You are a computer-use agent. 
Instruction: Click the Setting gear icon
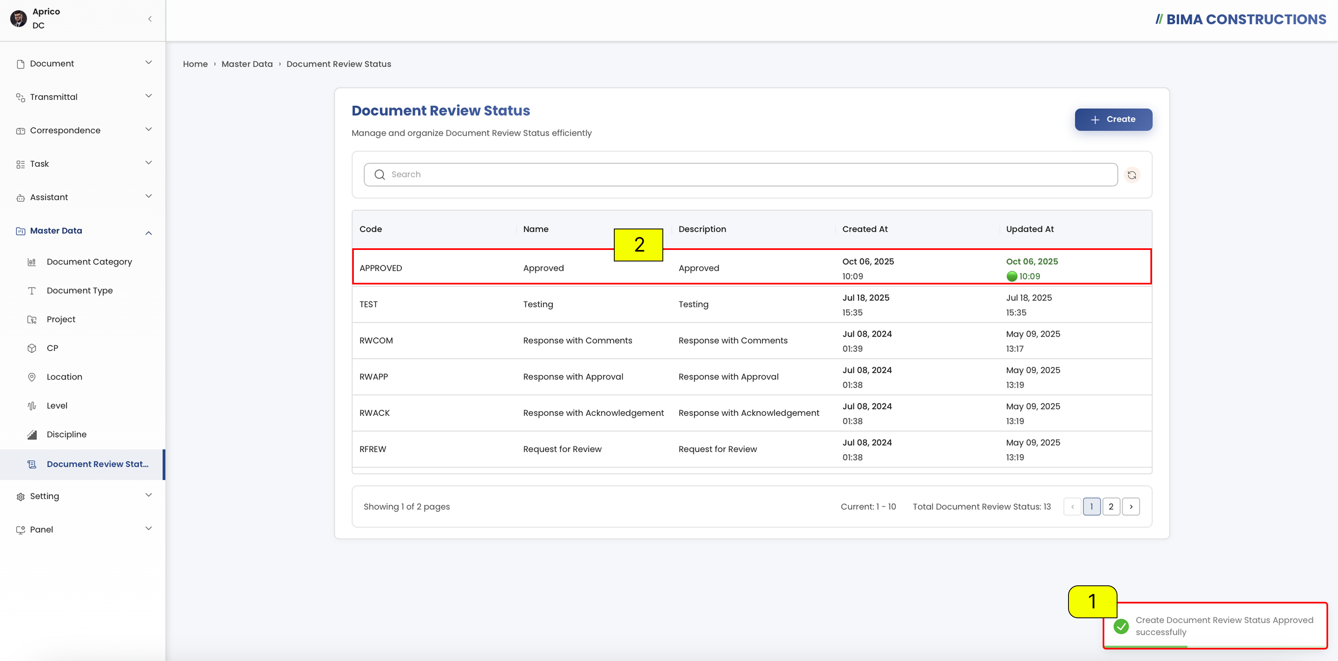pos(20,497)
